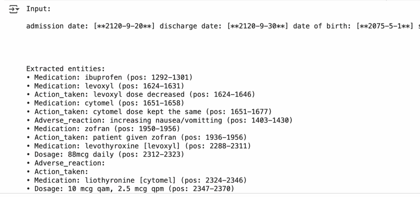This screenshot has height=197, width=420.
Task: Click the 'patient given zofran' action line
Action: point(140,137)
